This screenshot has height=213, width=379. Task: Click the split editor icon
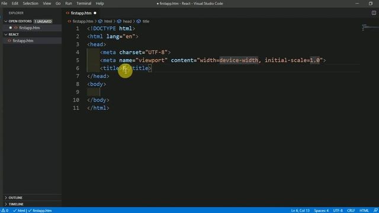[x=374, y=13]
